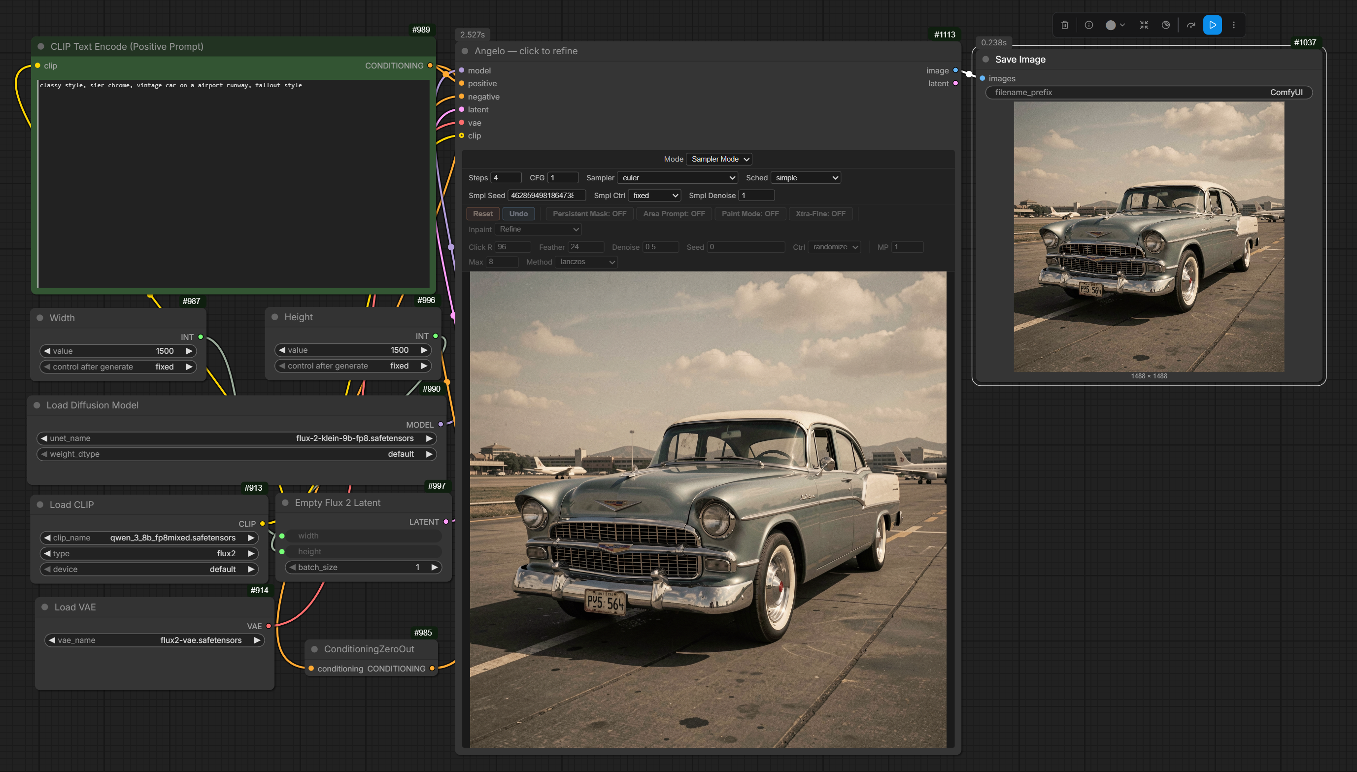Viewport: 1357px width, 772px height.
Task: Collapse node using inward arrows icon
Action: tap(1144, 25)
